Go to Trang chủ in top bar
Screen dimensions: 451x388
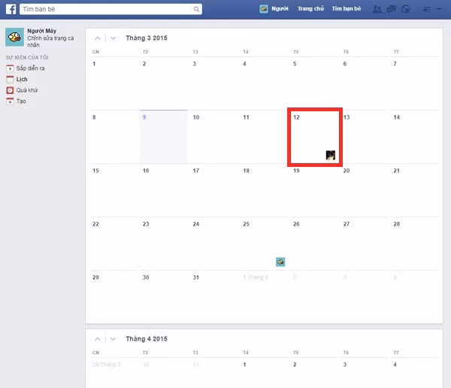point(310,8)
